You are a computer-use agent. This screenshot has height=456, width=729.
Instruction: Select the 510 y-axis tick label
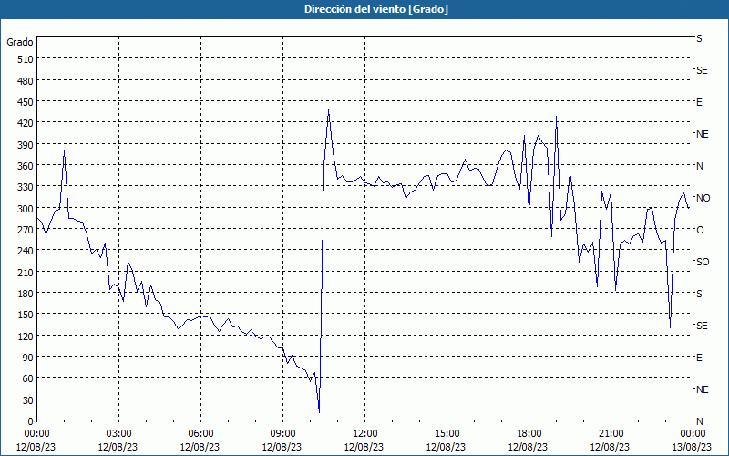click(25, 59)
